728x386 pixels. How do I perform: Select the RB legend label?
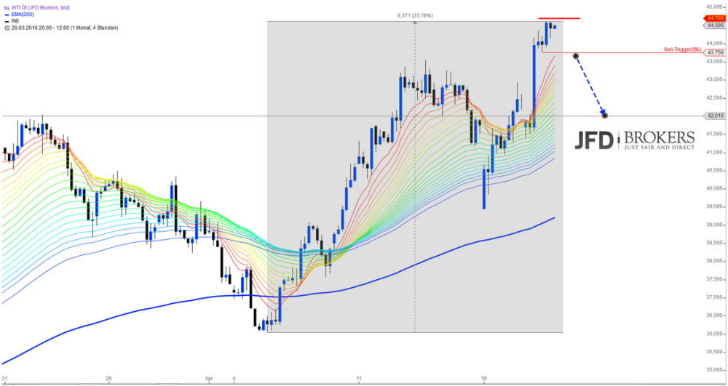pyautogui.click(x=15, y=21)
